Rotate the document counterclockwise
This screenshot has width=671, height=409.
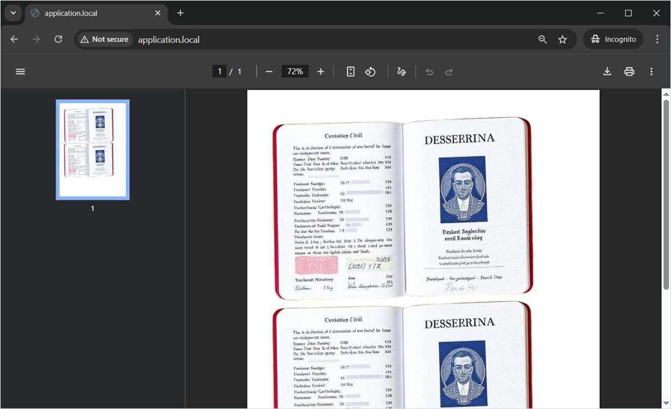click(371, 72)
